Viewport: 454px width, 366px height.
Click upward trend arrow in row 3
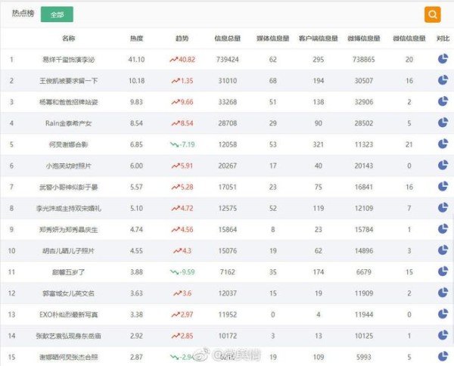click(176, 101)
